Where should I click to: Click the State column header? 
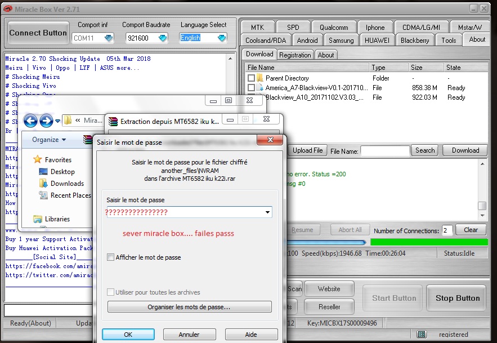coord(465,67)
